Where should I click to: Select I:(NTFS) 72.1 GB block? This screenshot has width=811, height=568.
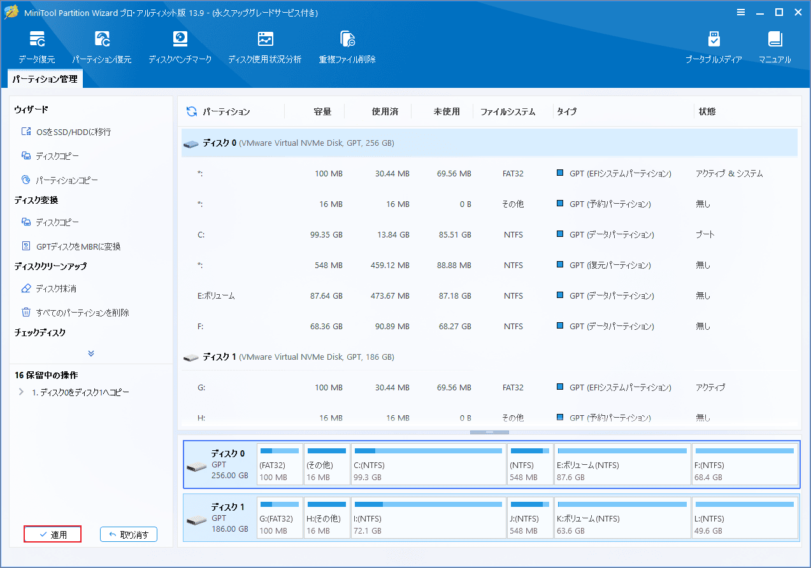click(x=428, y=518)
